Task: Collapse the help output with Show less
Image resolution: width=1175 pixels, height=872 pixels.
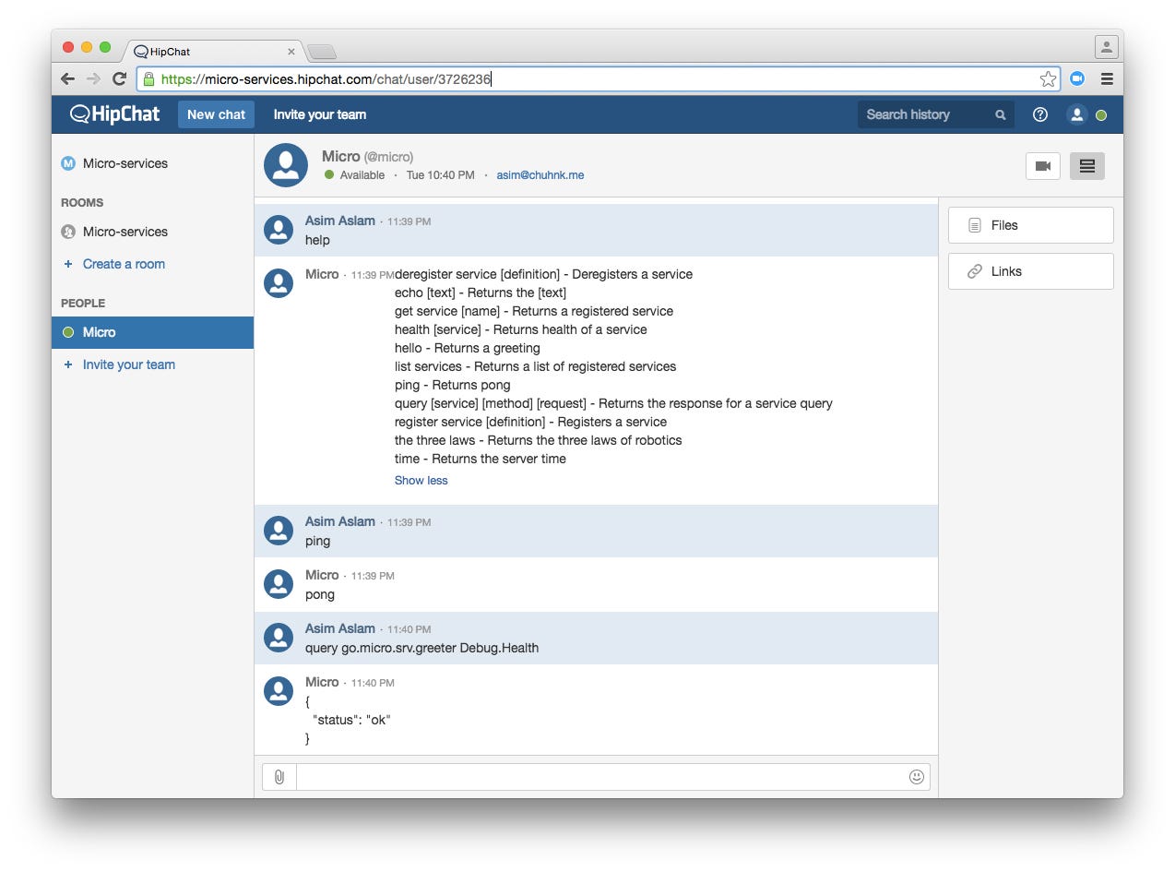Action: pyautogui.click(x=421, y=480)
